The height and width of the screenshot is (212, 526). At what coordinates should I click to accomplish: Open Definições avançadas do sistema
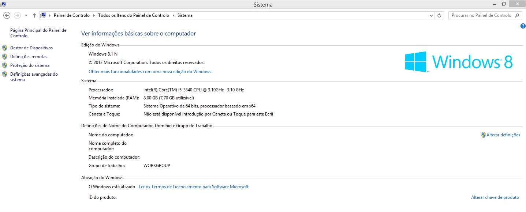(x=34, y=77)
